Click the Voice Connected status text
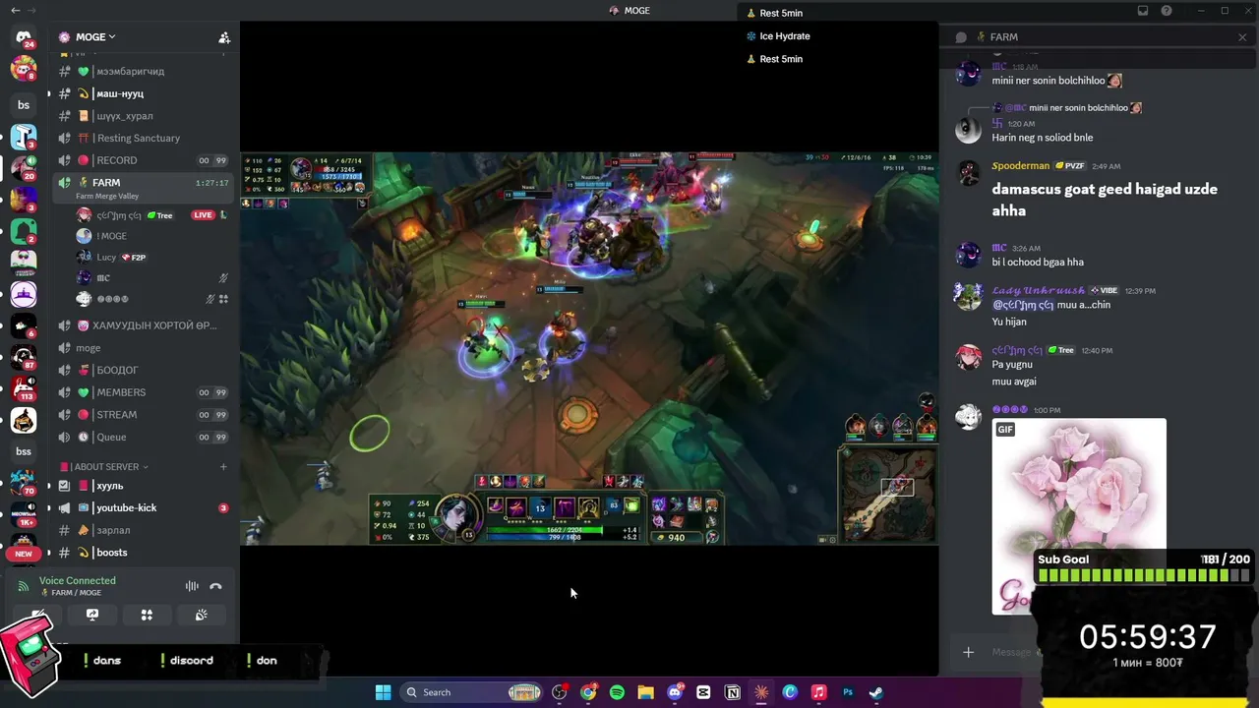This screenshot has height=708, width=1259. click(78, 580)
